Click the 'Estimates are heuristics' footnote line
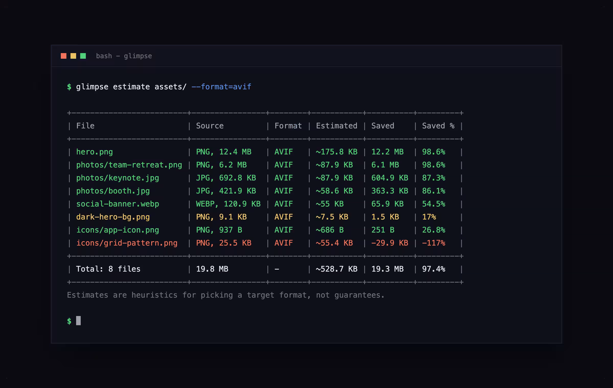 pyautogui.click(x=226, y=295)
